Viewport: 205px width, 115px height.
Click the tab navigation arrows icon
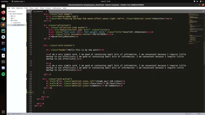(x=29, y=11)
